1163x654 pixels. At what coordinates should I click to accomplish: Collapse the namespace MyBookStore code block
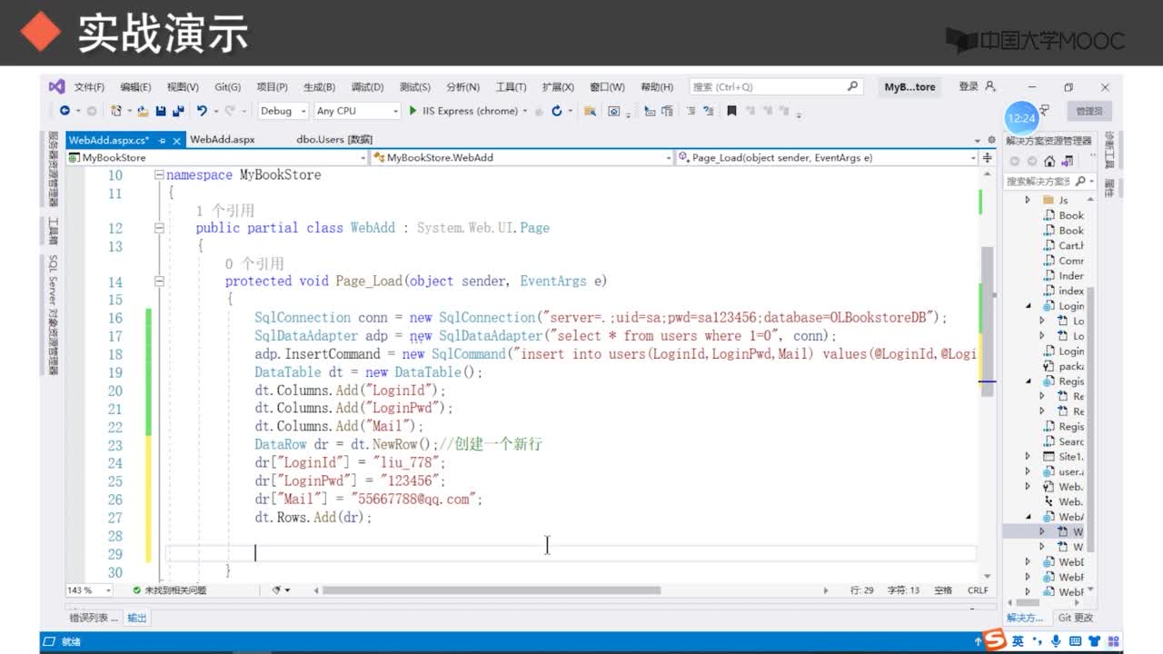[159, 174]
